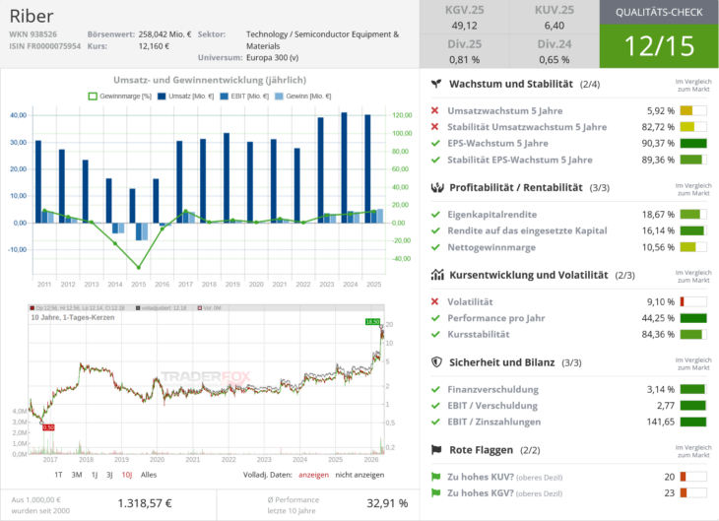
Task: Click the green check next to EBIT / Verschuldung
Action: (x=435, y=406)
